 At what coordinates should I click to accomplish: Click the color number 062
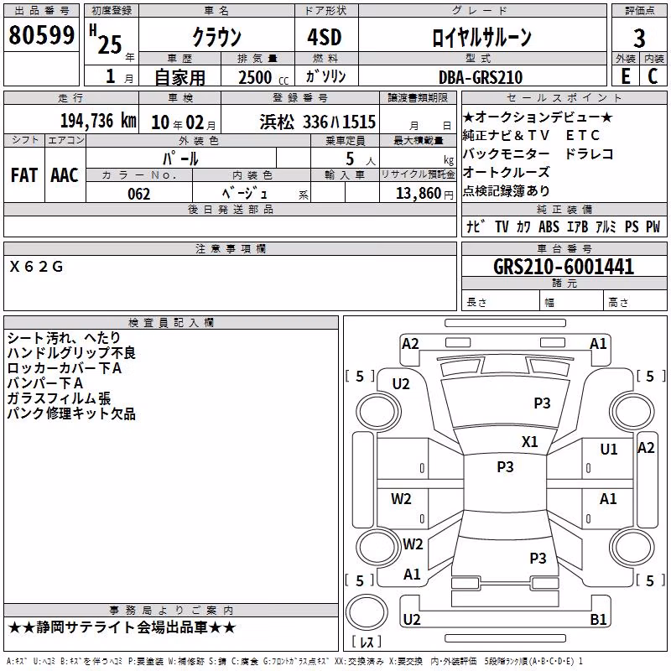click(x=138, y=194)
